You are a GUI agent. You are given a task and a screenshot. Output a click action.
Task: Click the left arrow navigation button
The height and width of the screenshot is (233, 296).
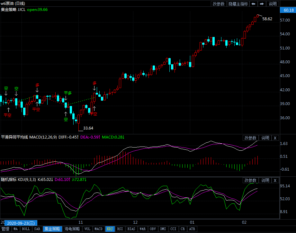click(x=254, y=4)
